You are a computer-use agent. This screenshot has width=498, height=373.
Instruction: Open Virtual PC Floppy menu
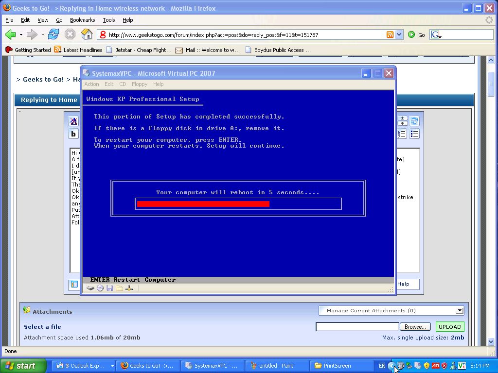tap(140, 84)
